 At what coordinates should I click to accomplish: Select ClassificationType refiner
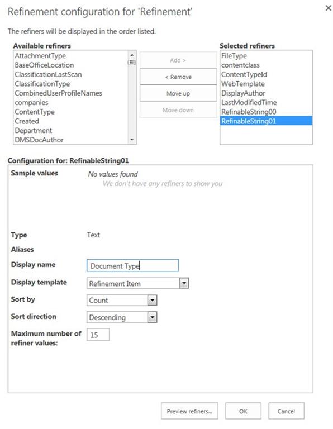point(71,84)
